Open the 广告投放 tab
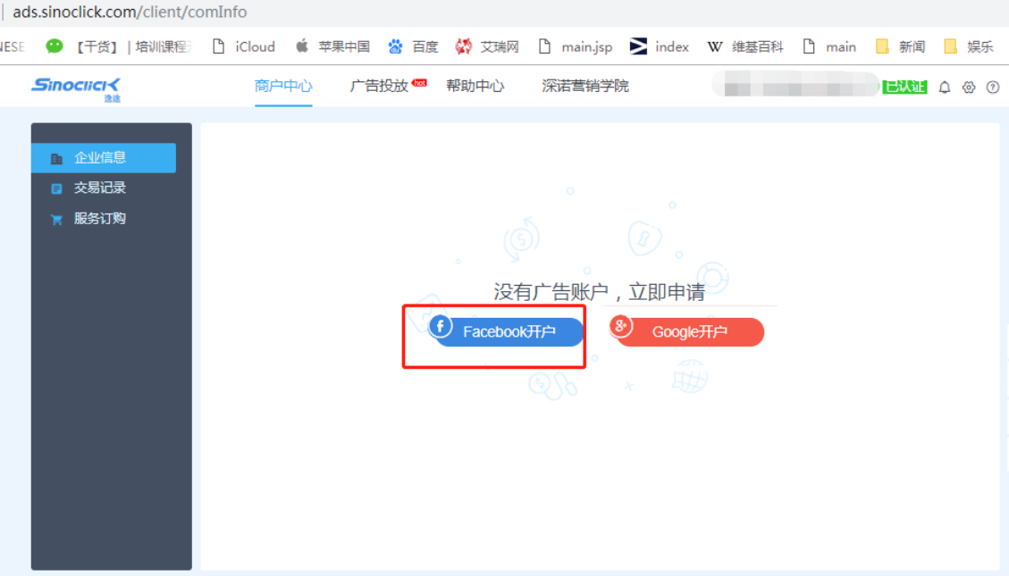This screenshot has height=576, width=1009. (379, 86)
